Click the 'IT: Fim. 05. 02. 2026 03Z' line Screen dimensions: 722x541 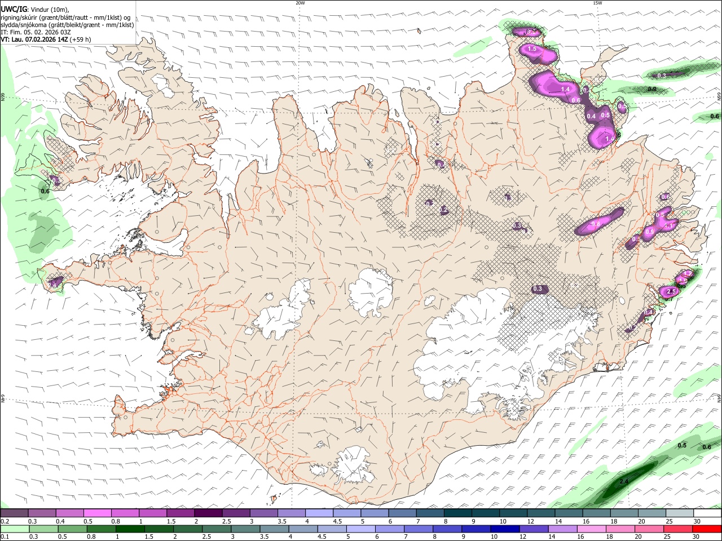[x=36, y=32]
